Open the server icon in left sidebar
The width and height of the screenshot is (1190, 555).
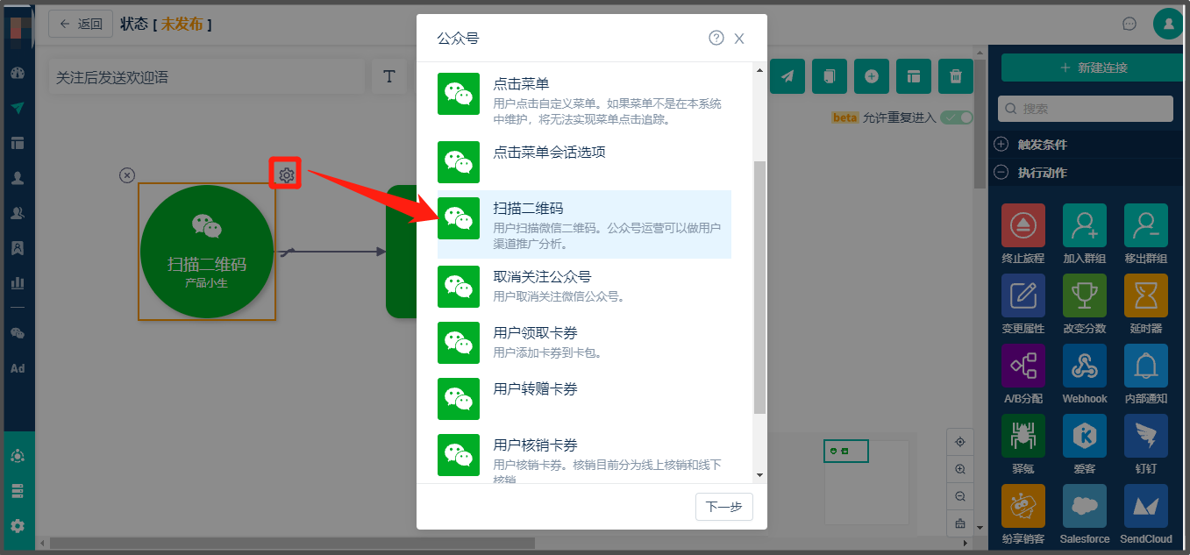tap(18, 491)
